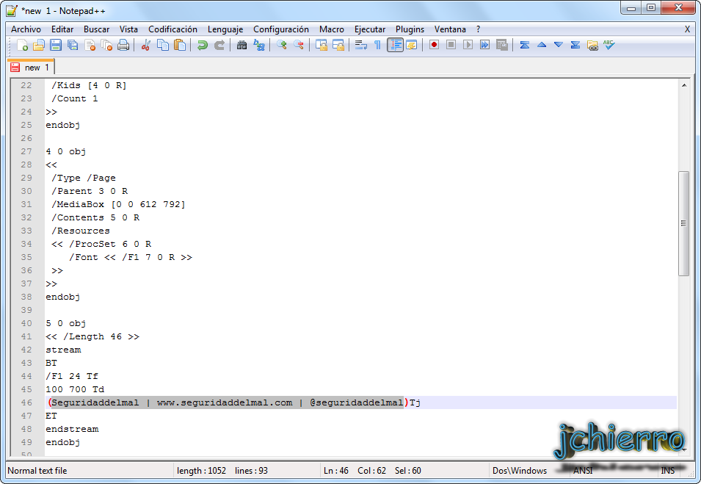Click the move-to-top blue arrows icon

click(524, 45)
